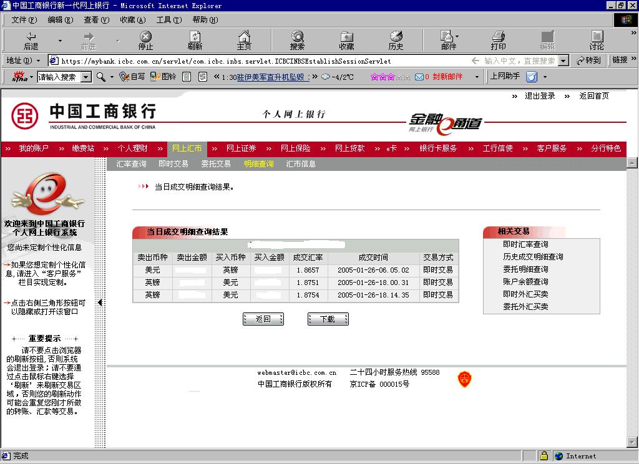The image size is (639, 464).
Task: Click the 链接 (Links) toolbar label
Action: 620,60
